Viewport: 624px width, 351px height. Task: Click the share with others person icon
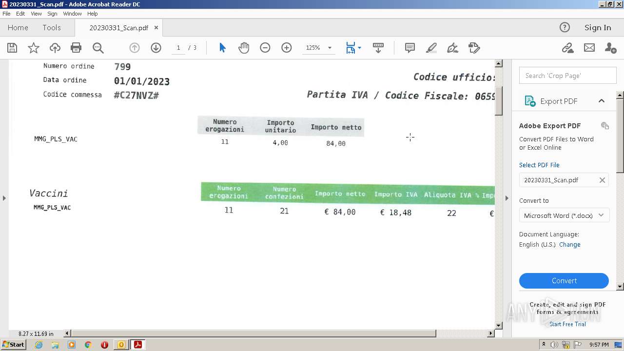pyautogui.click(x=610, y=48)
